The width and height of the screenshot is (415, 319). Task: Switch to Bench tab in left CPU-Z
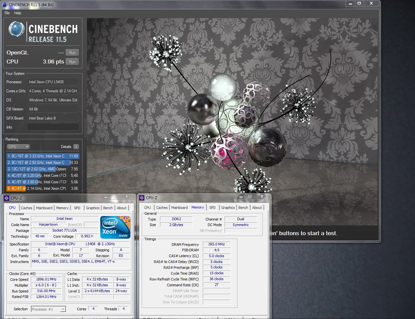(108, 208)
